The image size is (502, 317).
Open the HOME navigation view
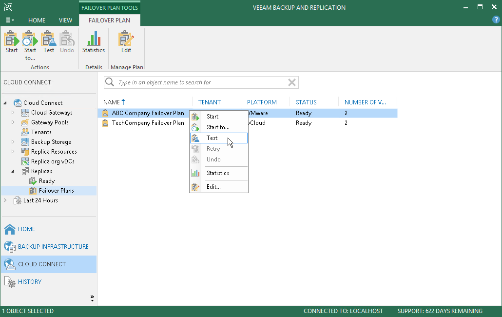[49, 229]
